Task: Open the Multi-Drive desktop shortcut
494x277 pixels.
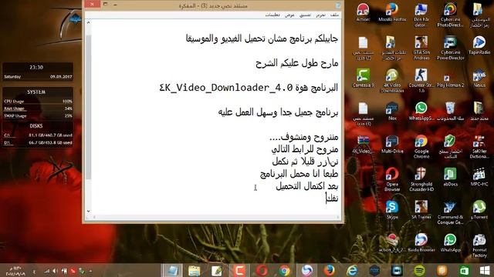Action: point(392,145)
